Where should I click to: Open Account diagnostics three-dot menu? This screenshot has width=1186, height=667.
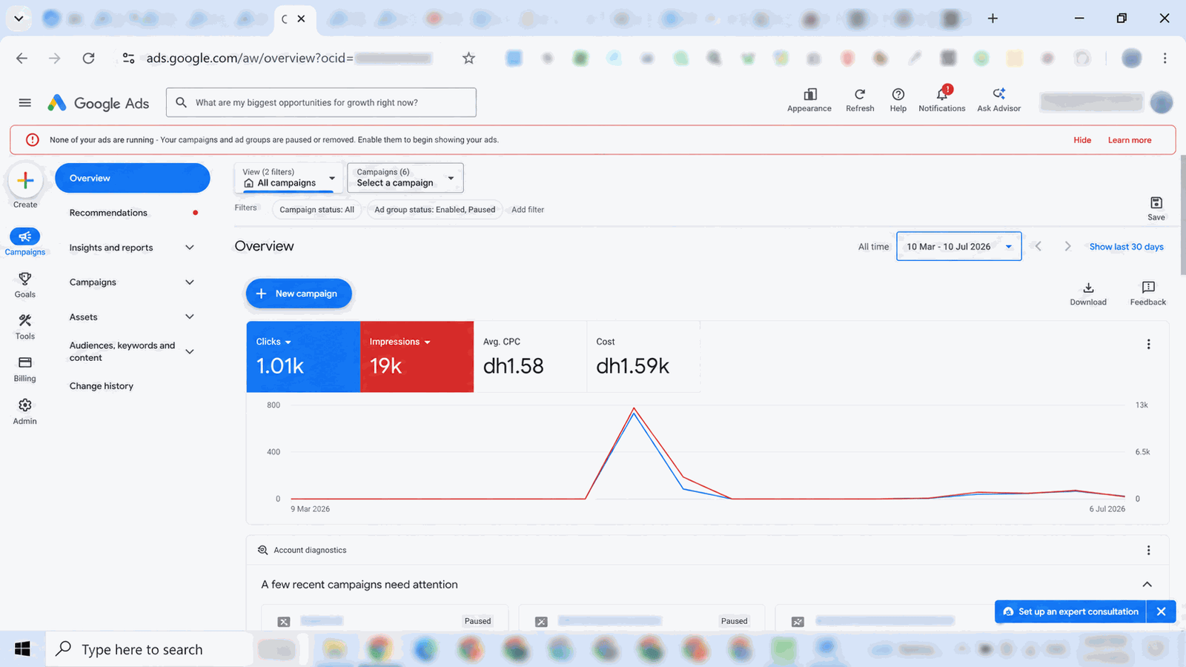click(x=1149, y=550)
